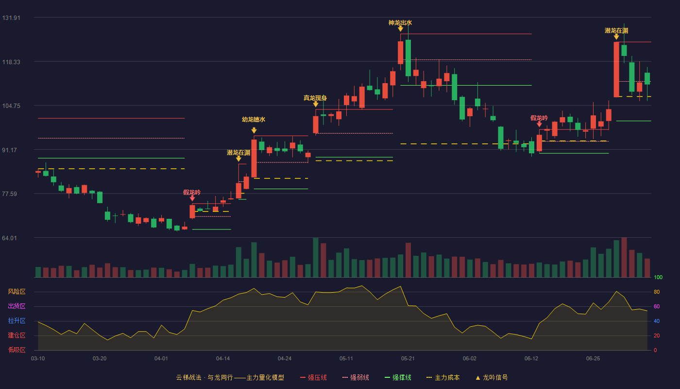This screenshot has height=389, width=680.
Task: Click the tall red candlestick under 神龙出水
Action: 400,53
